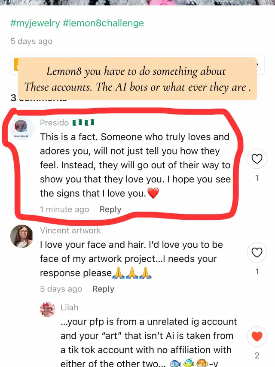Tap the Vincent artwork username

(70, 231)
